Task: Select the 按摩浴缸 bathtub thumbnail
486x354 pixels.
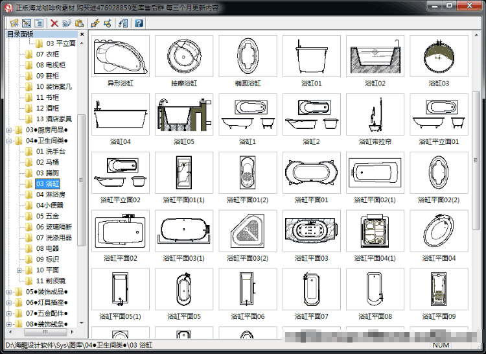Action: click(184, 56)
